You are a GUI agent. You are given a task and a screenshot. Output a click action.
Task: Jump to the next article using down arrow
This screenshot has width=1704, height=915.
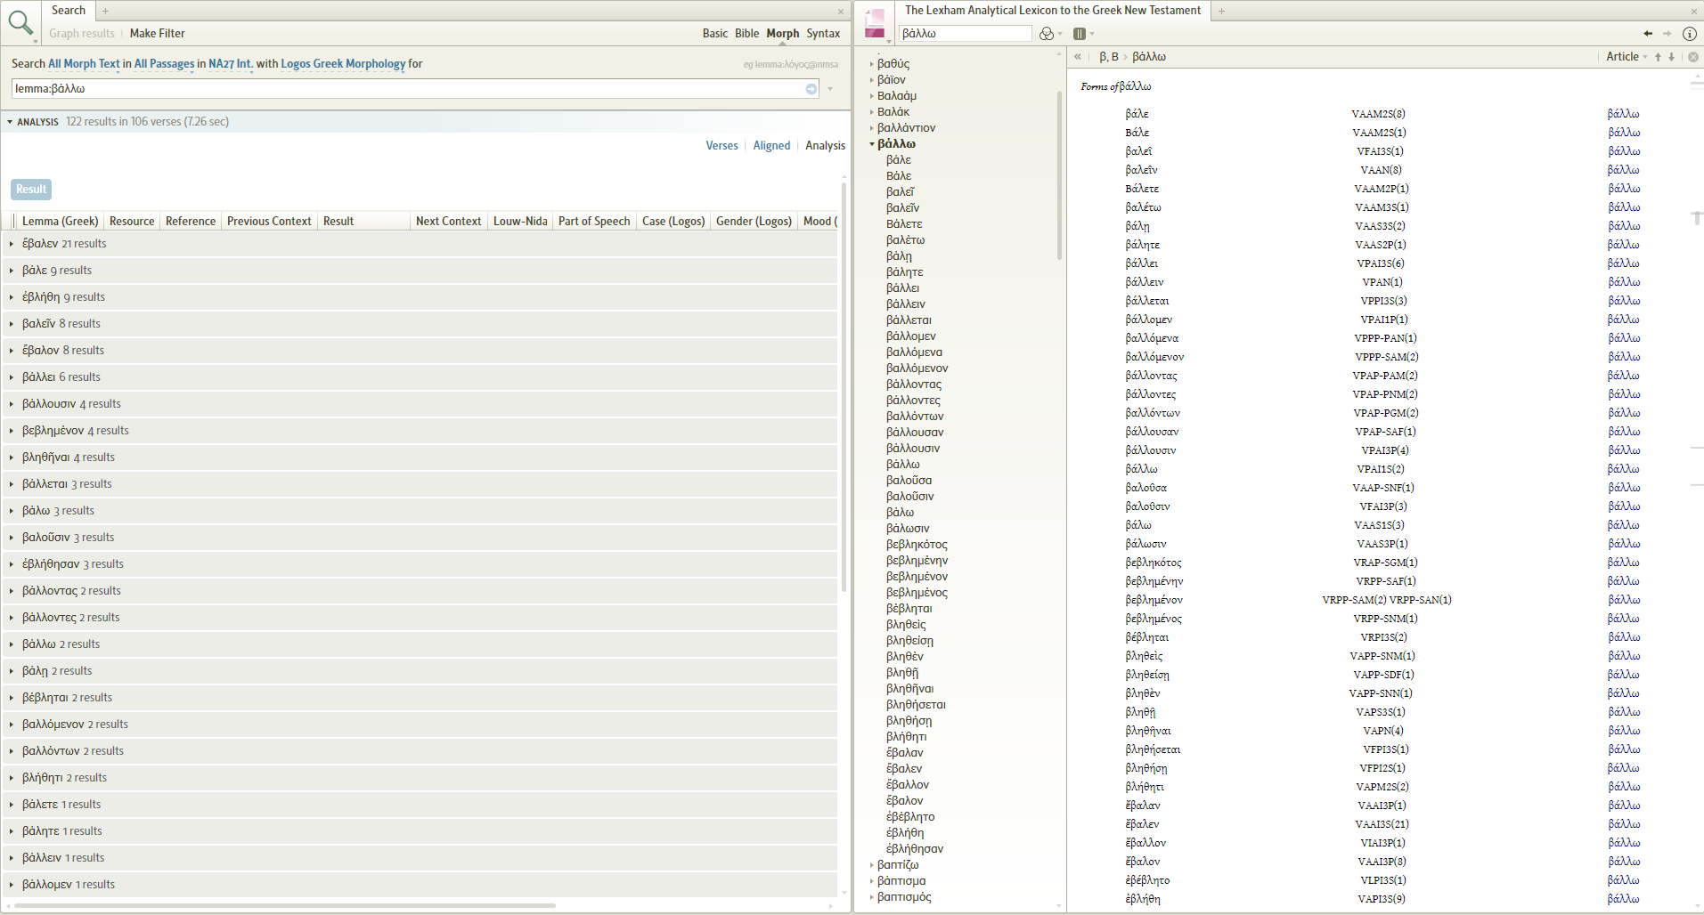point(1671,57)
